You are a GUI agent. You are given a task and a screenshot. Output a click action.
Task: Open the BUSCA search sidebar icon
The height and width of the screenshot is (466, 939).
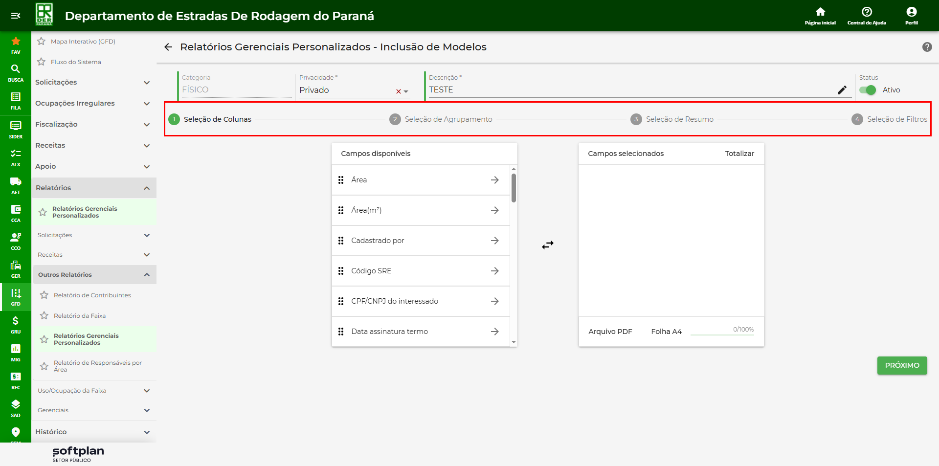pos(16,69)
